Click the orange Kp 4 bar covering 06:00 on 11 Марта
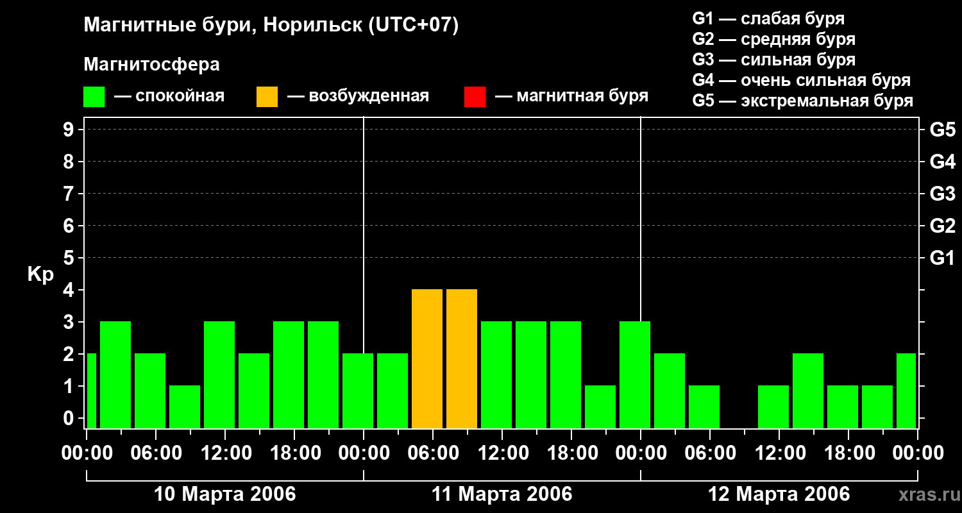 pos(427,358)
